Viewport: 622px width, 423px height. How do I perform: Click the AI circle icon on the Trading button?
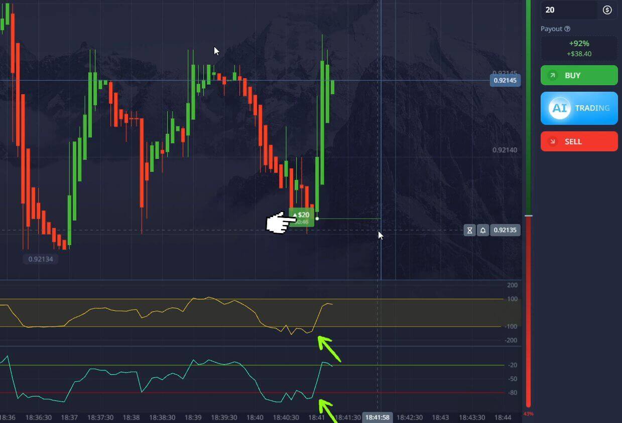pos(559,108)
